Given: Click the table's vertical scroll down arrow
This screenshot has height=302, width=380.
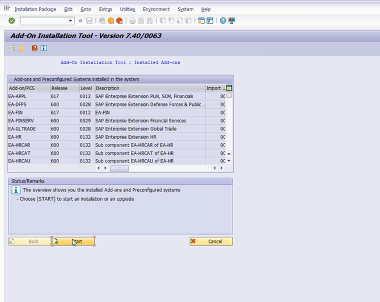Looking at the screenshot, I should point(229,161).
